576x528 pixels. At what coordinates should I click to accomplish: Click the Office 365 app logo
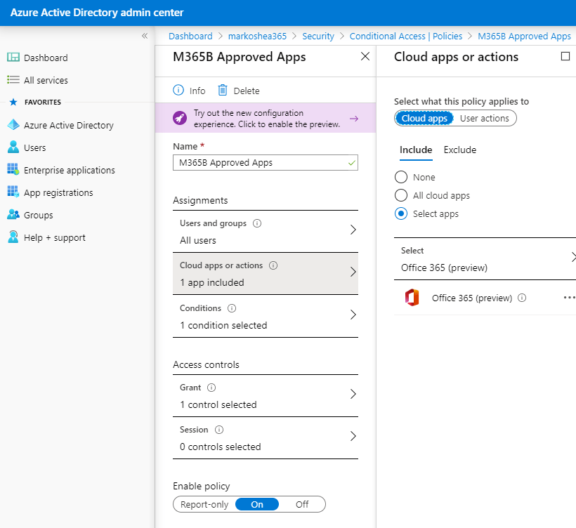(x=412, y=298)
